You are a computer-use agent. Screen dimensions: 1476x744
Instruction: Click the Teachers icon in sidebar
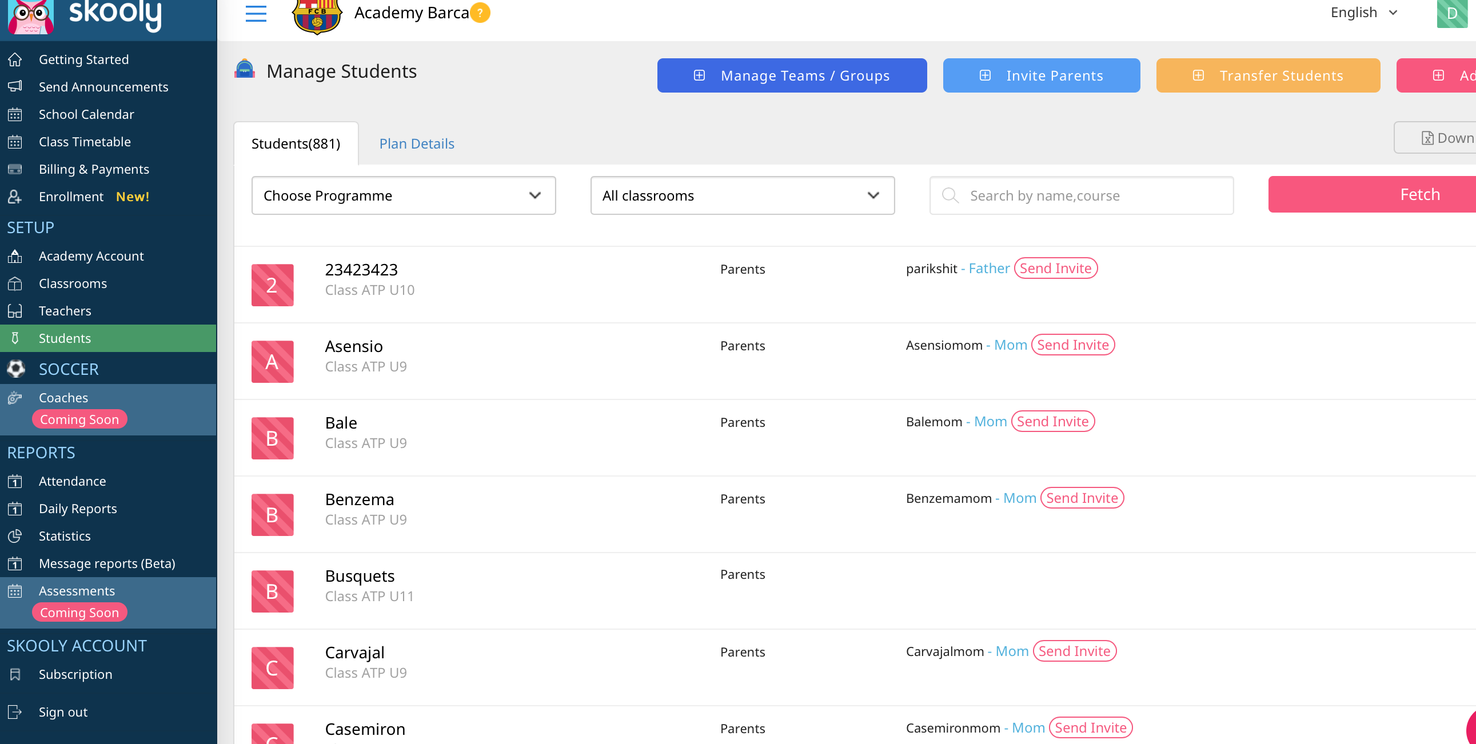click(15, 311)
